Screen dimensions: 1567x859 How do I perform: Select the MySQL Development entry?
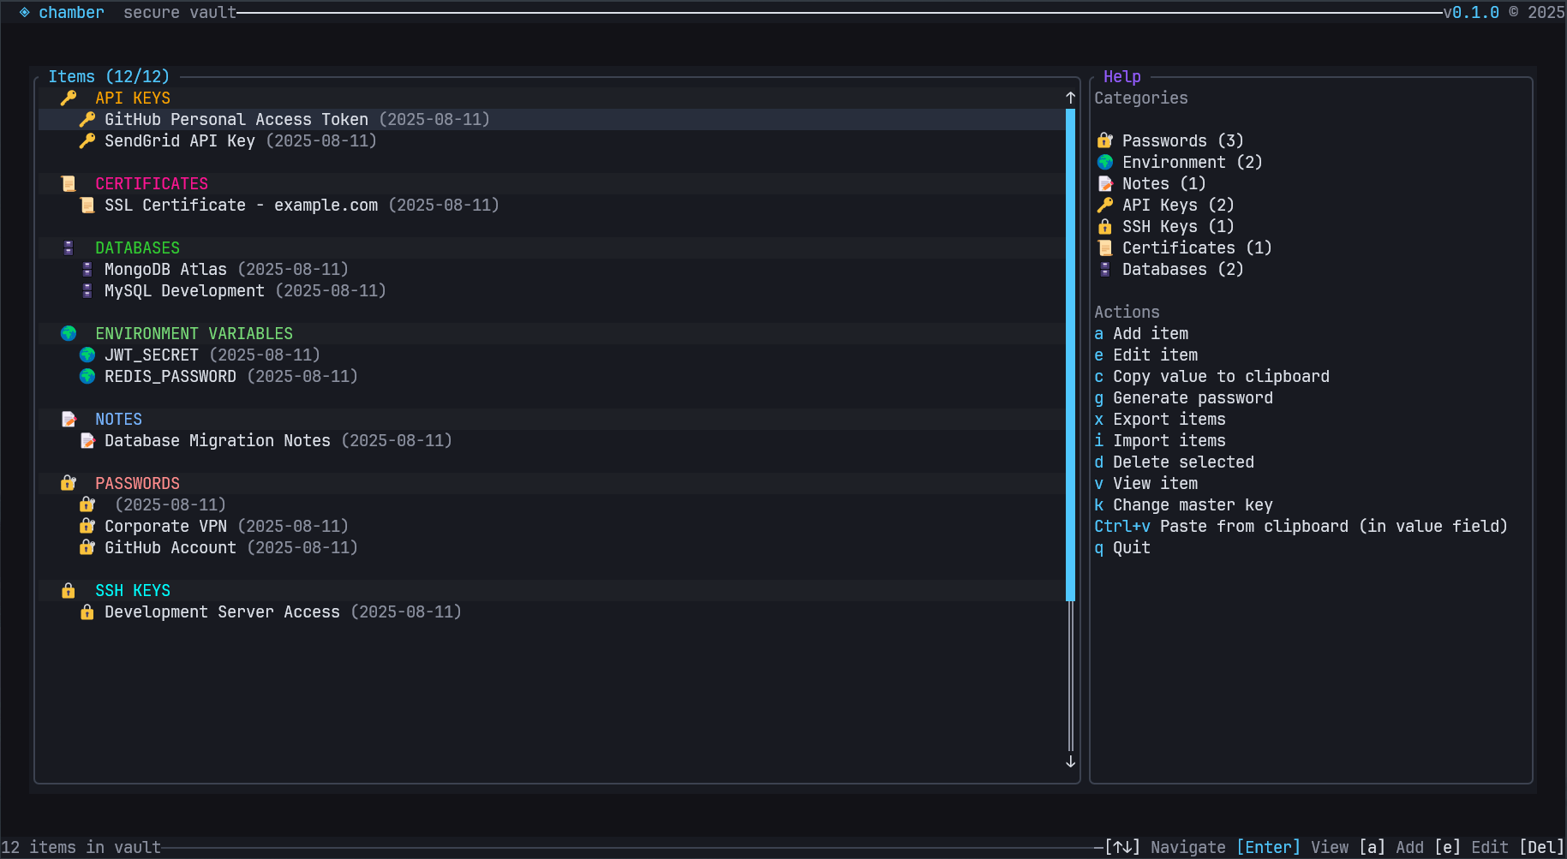(184, 291)
